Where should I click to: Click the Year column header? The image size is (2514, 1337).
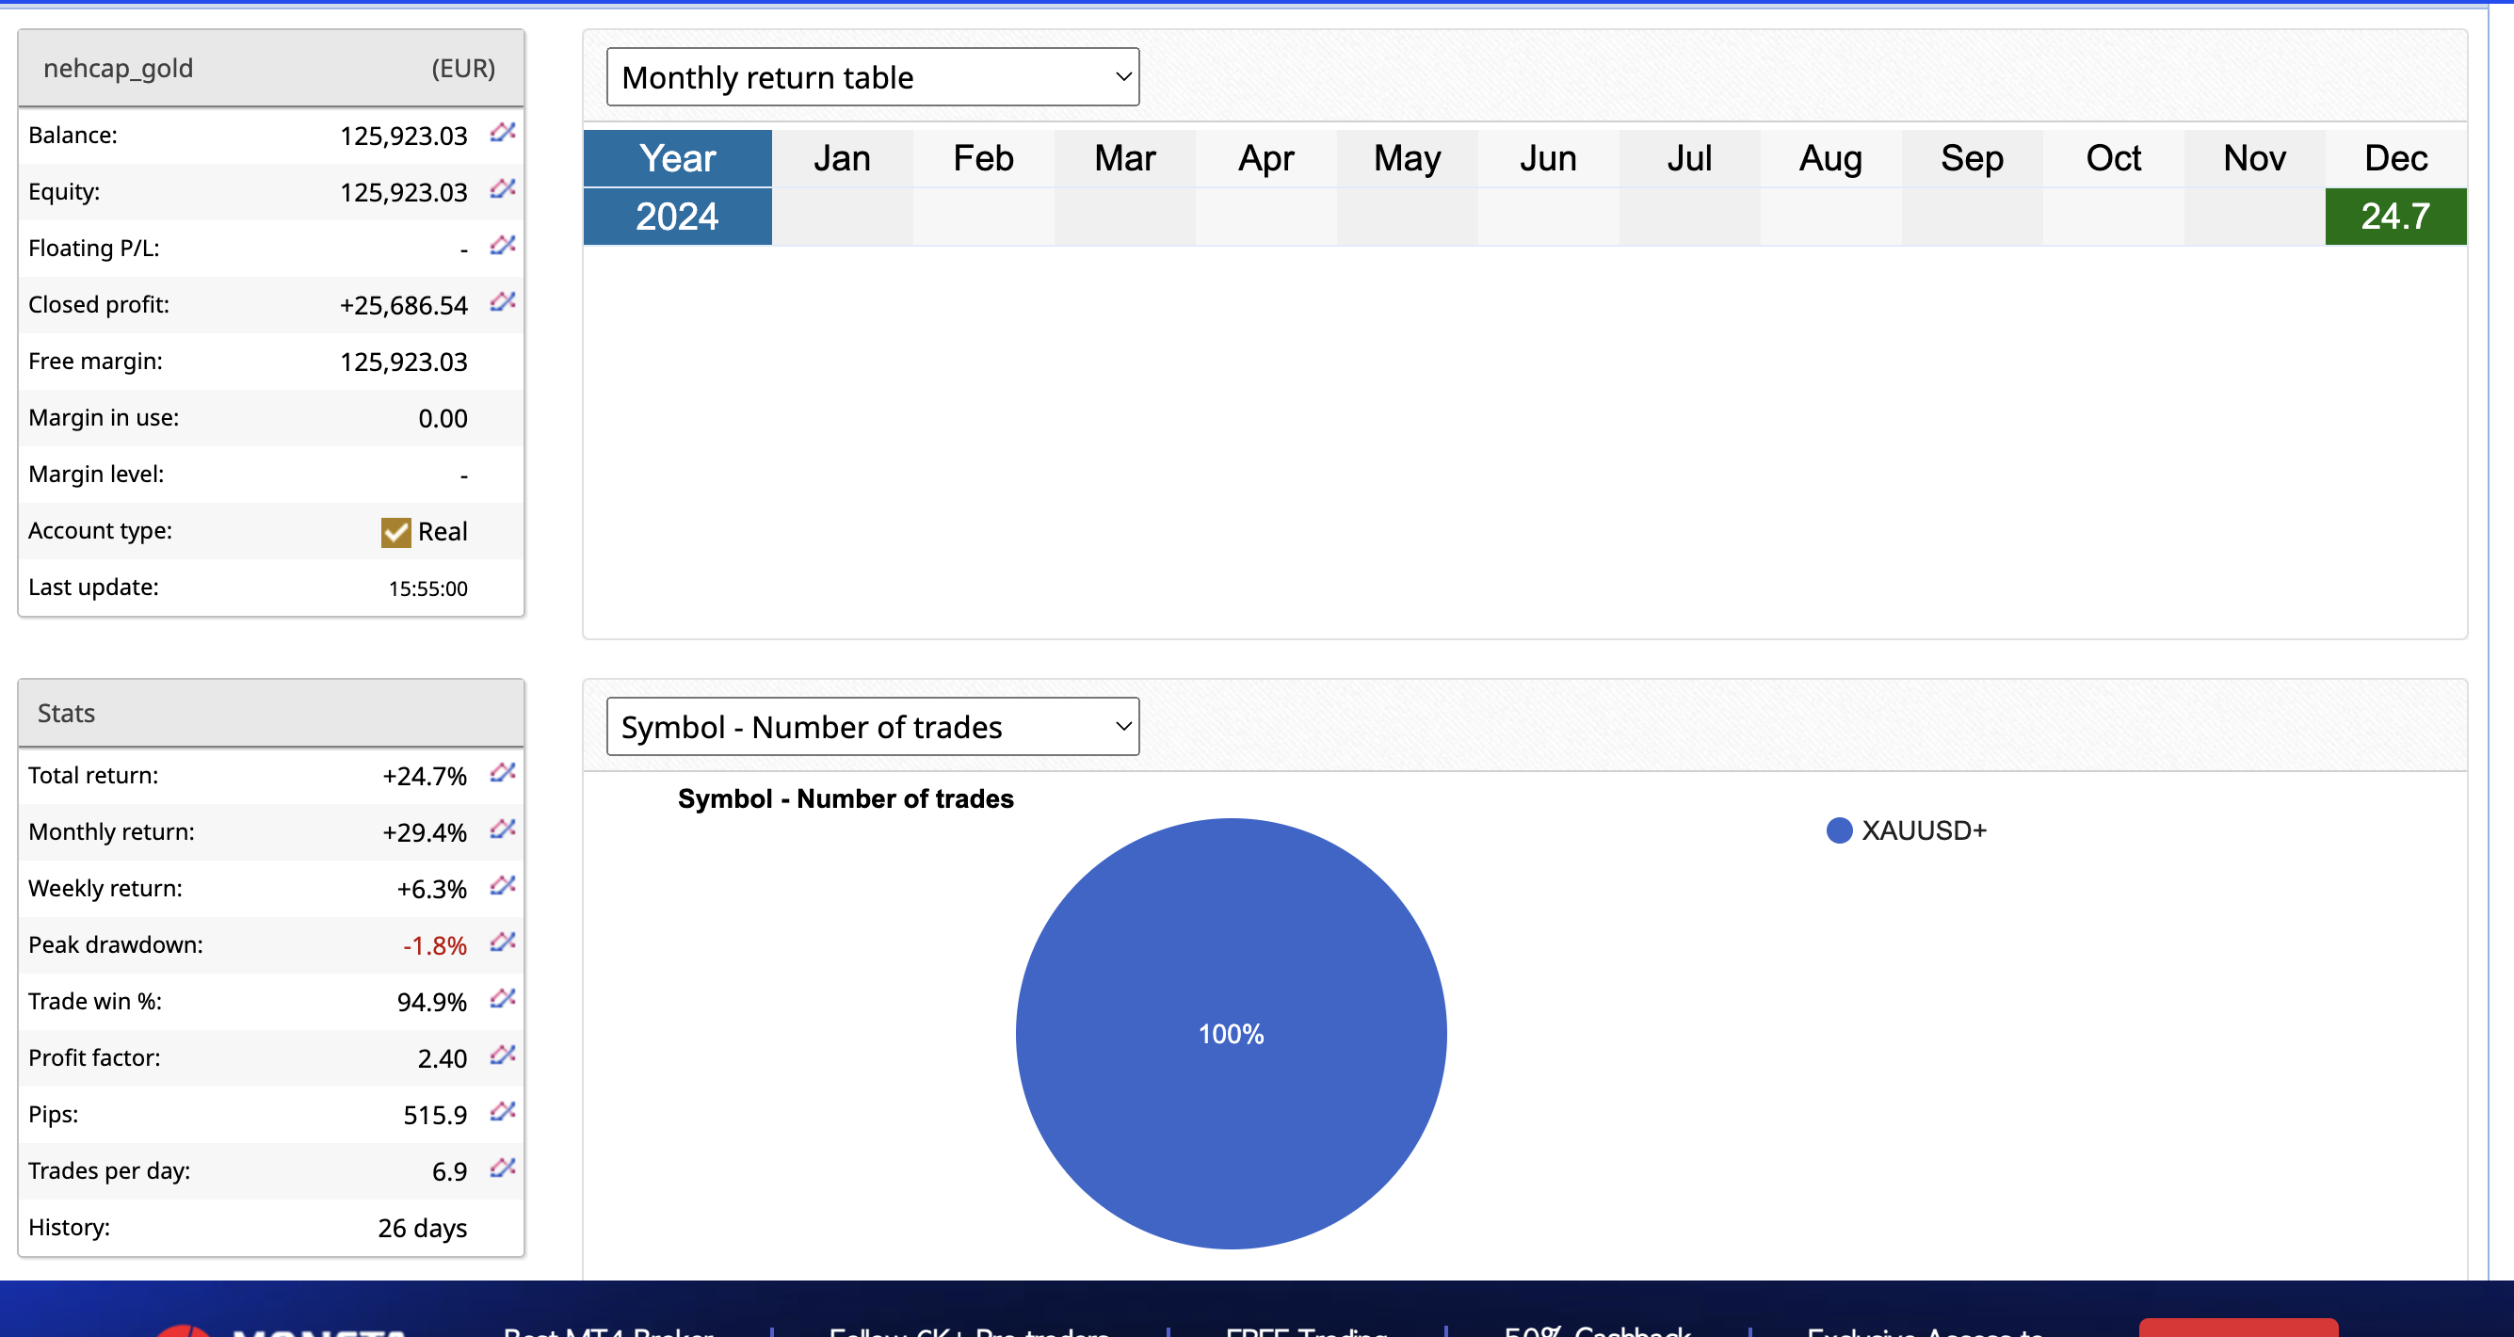point(677,158)
